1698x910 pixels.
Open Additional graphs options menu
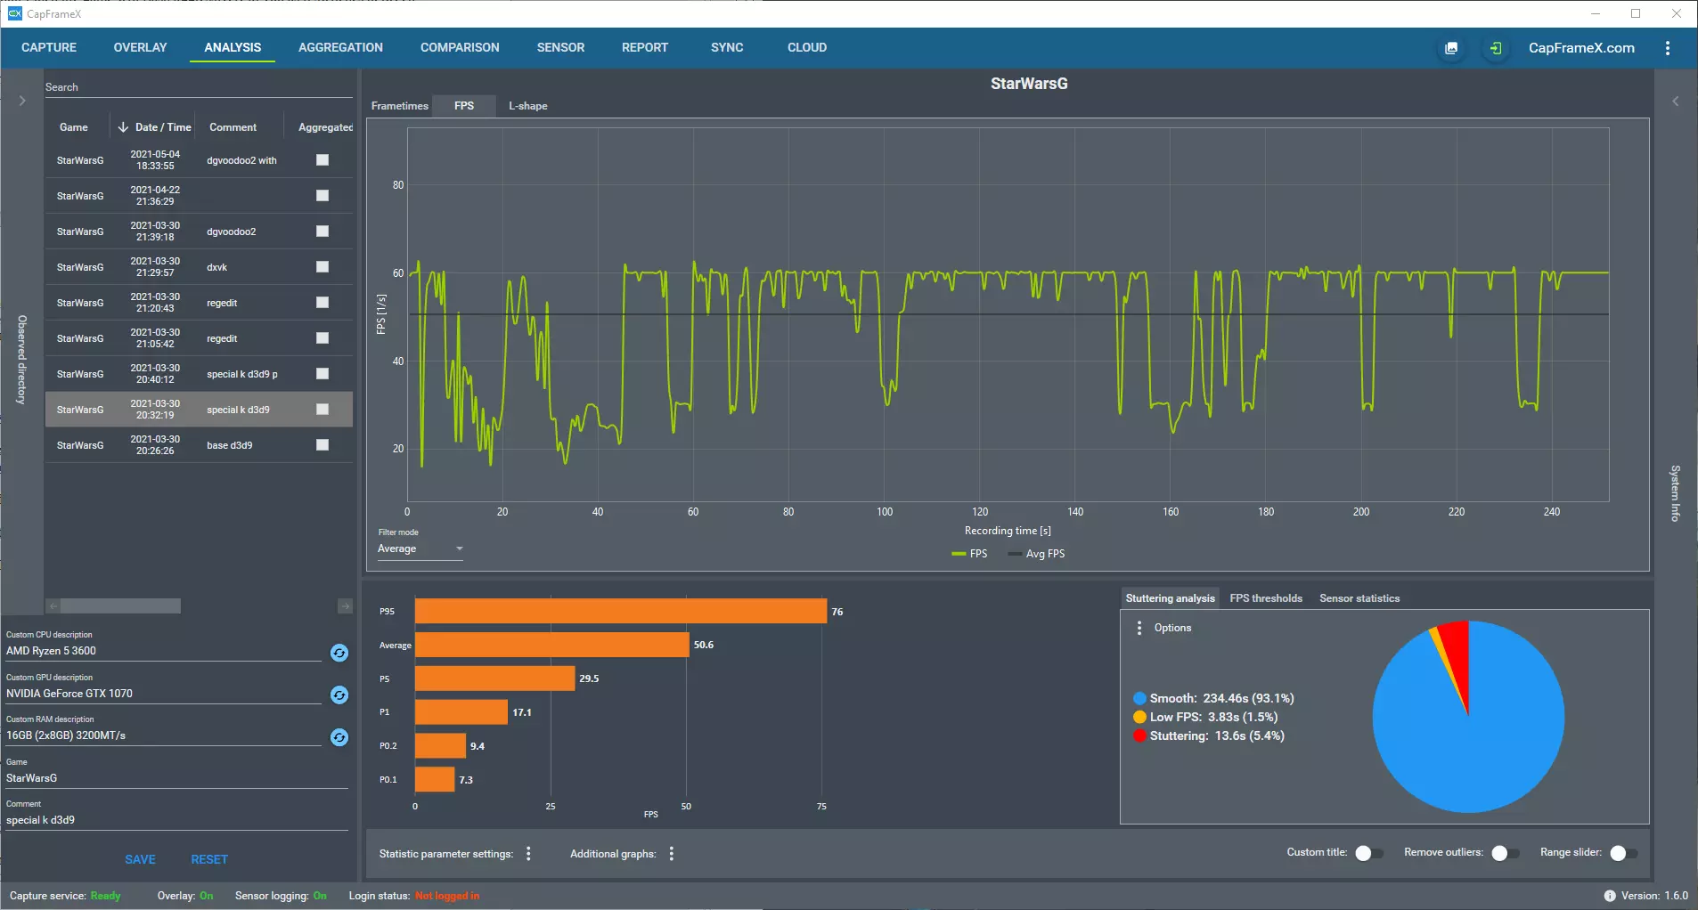coord(672,854)
